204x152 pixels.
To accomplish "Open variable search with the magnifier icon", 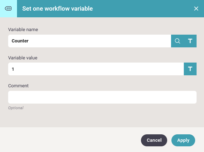I will (177, 41).
